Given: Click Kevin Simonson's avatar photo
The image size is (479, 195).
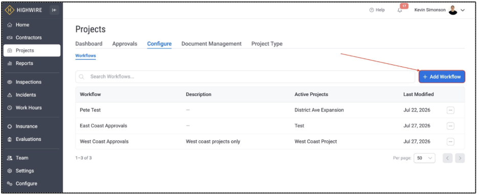Looking at the screenshot, I should [x=453, y=10].
